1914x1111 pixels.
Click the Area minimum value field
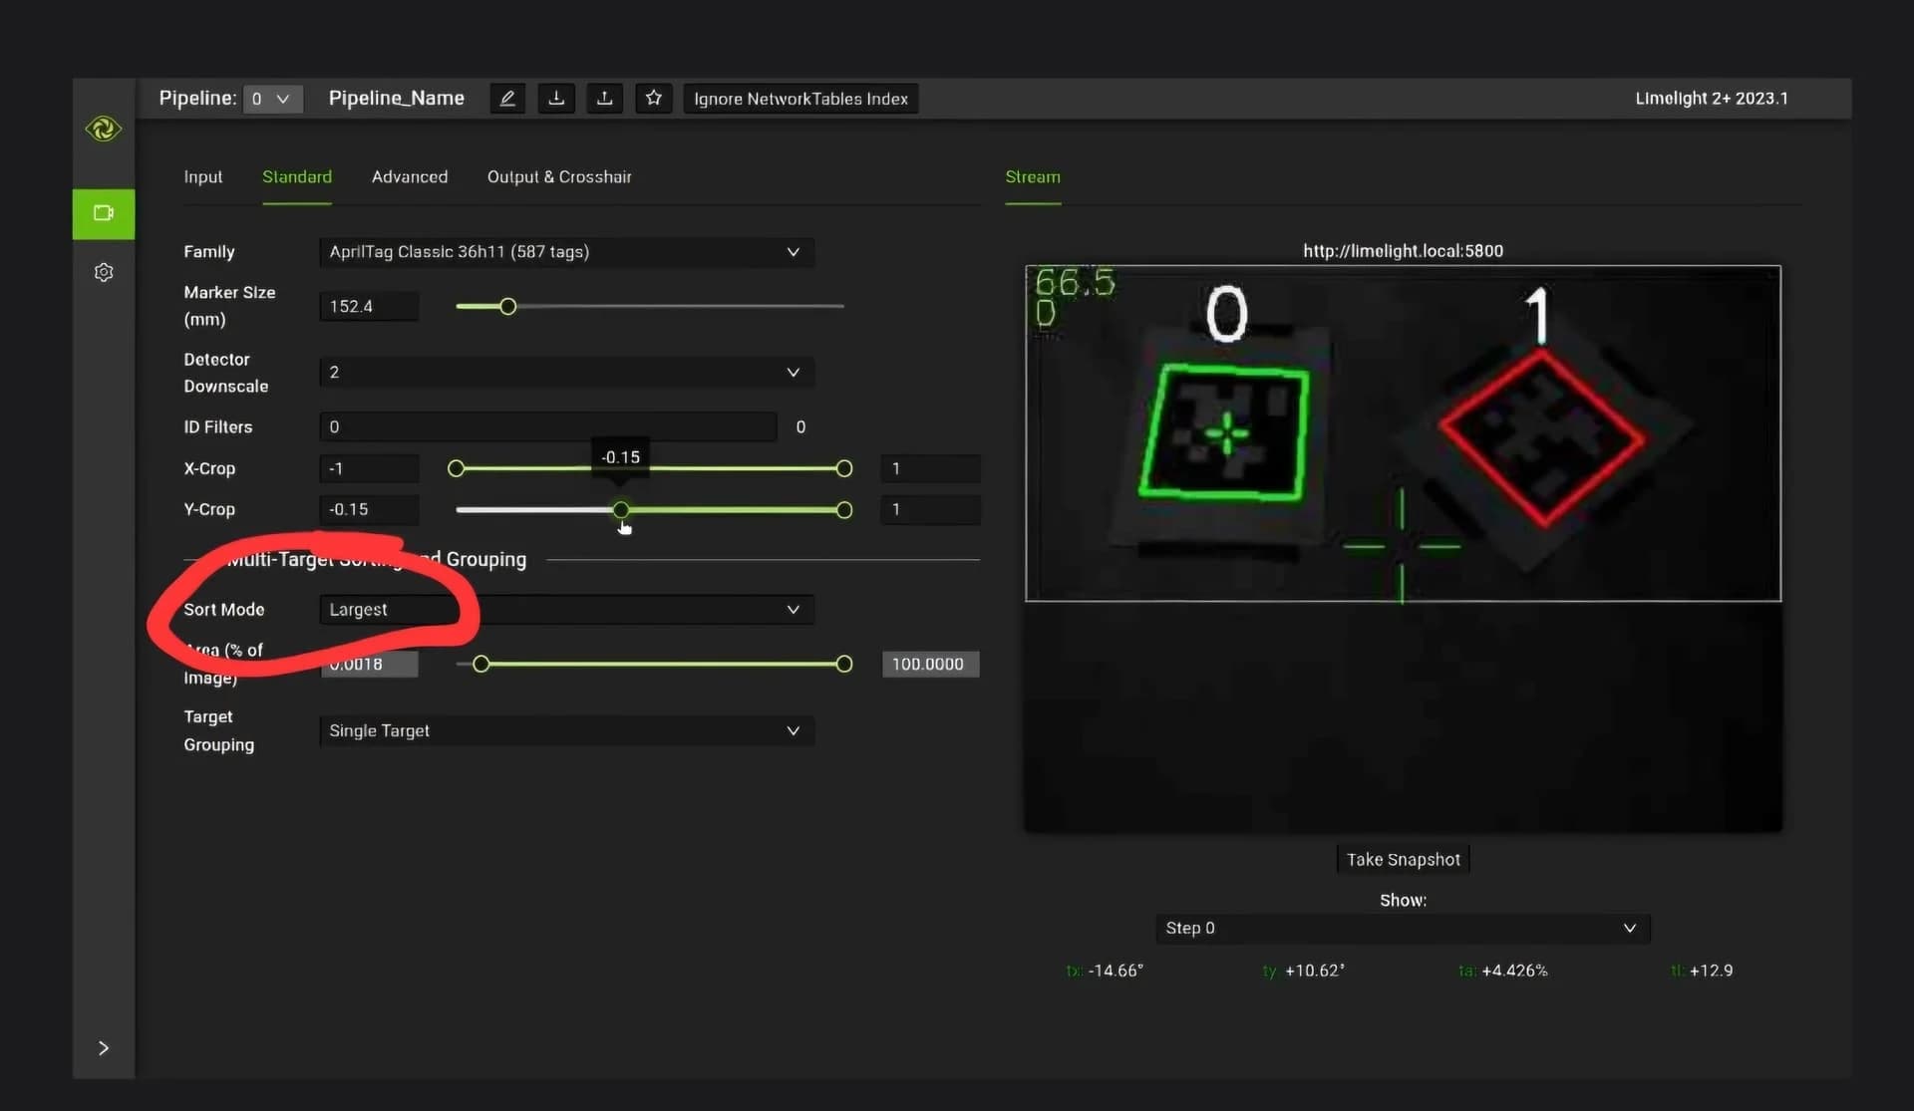pyautogui.click(x=369, y=664)
